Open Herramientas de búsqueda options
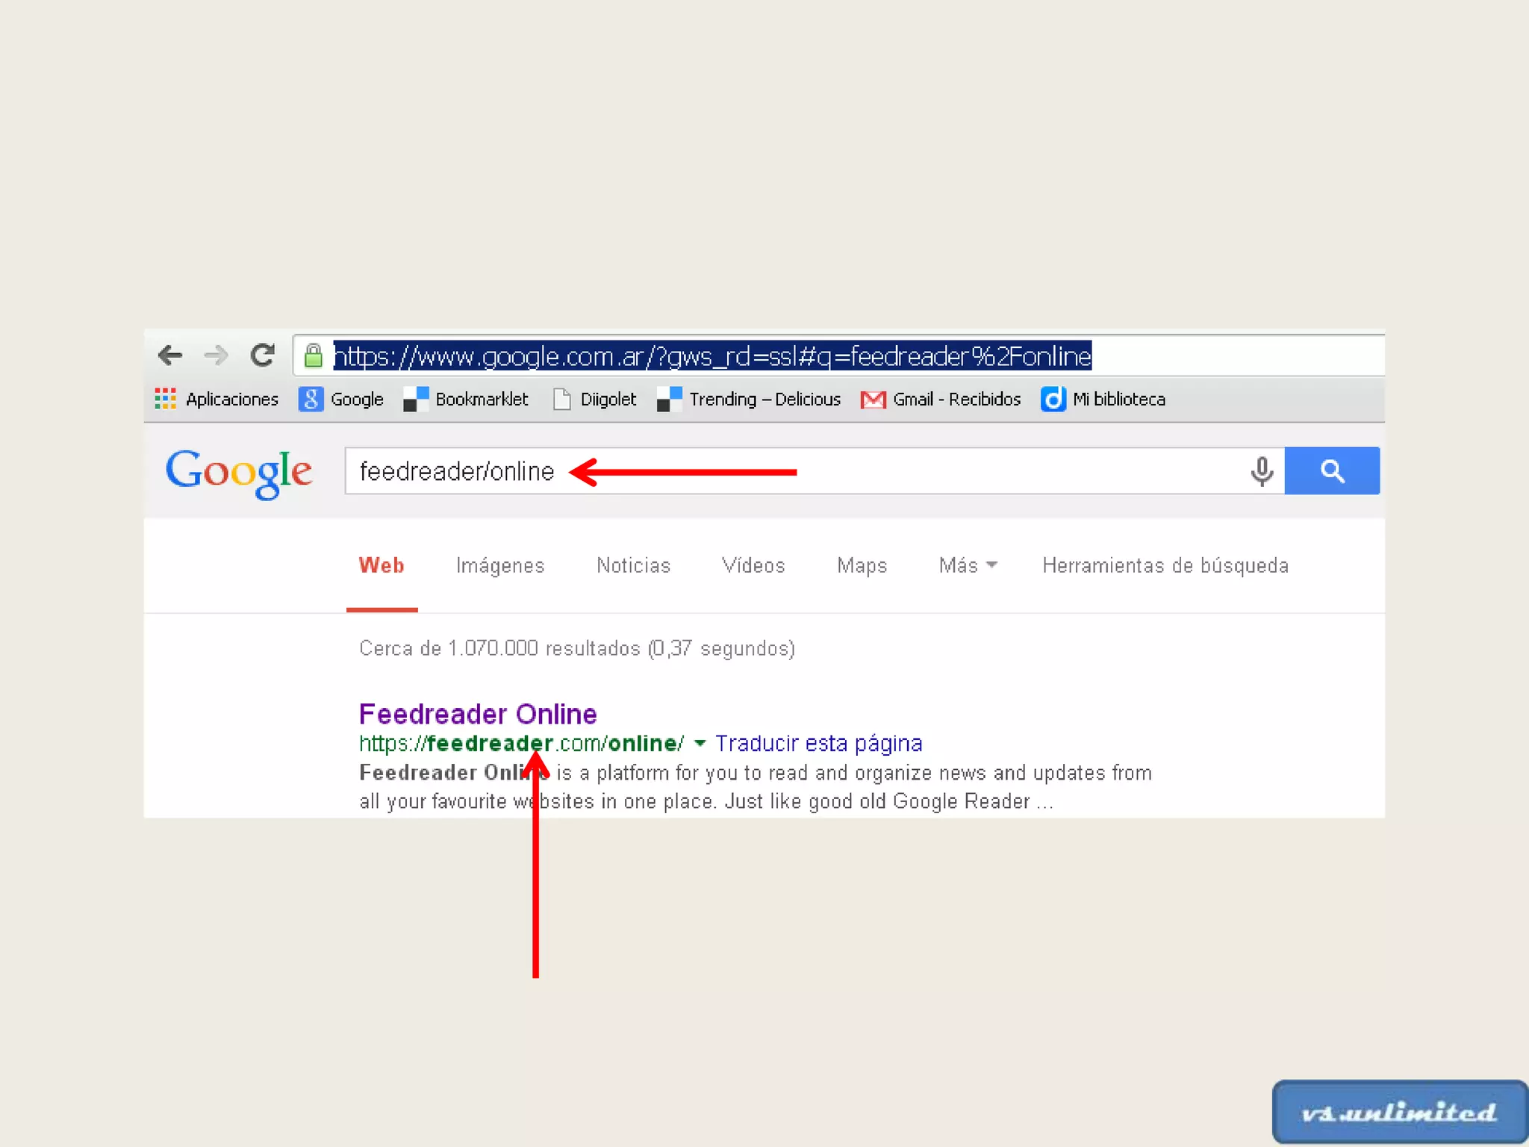 tap(1165, 565)
